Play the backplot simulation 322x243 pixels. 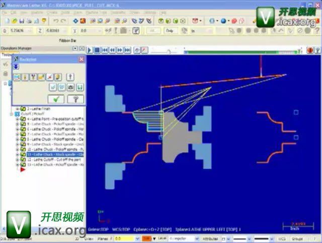pyautogui.click(x=90, y=50)
